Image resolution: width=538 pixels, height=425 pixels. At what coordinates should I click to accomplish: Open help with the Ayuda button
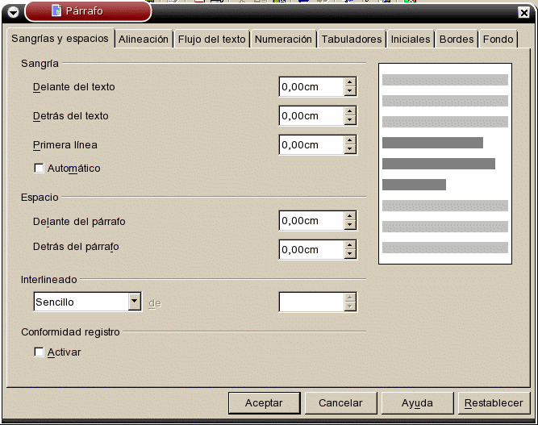417,402
